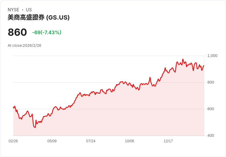Image resolution: width=226 pixels, height=157 pixels.
Task: Click the rightmost end of the price line
Action: click(x=204, y=65)
